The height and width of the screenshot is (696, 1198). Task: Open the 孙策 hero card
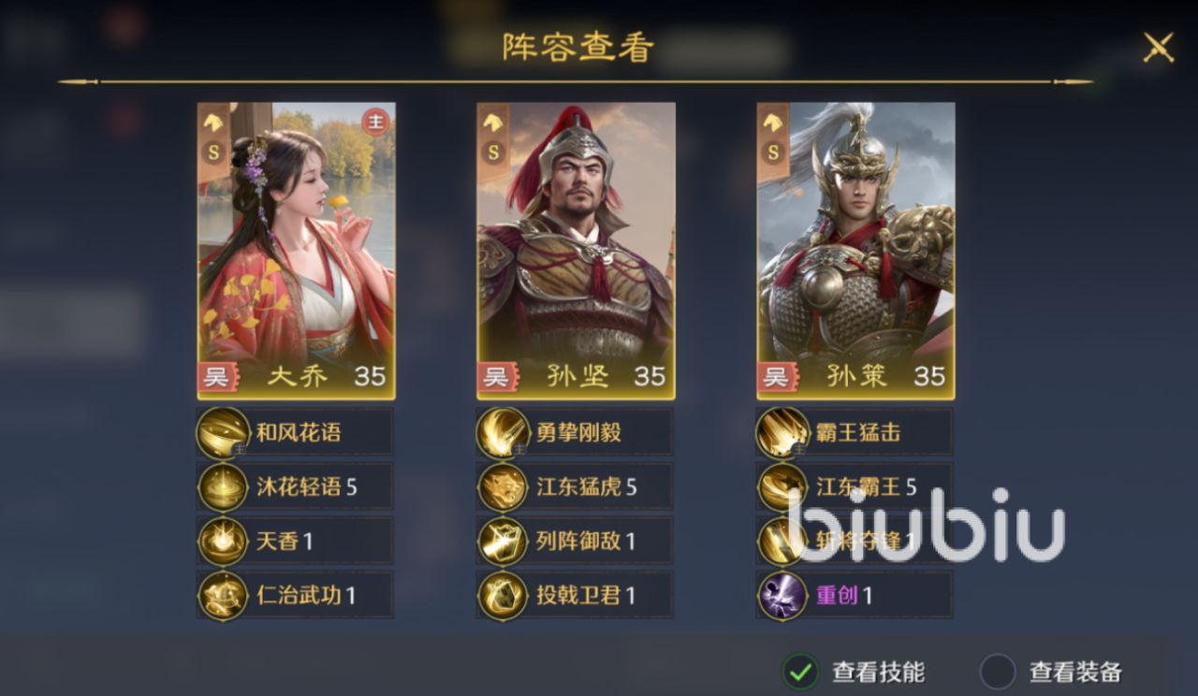[855, 251]
